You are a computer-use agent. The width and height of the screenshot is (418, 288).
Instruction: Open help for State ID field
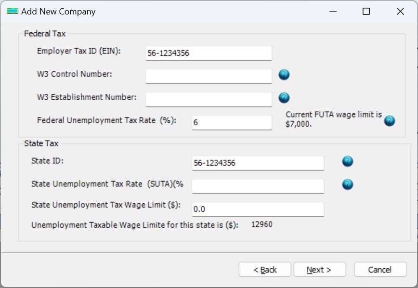tap(347, 161)
